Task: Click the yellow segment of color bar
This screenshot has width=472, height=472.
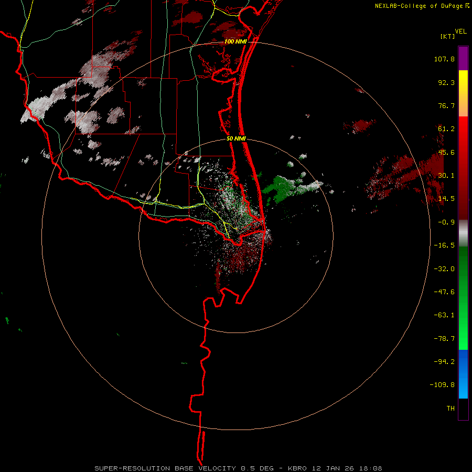Action: [463, 83]
